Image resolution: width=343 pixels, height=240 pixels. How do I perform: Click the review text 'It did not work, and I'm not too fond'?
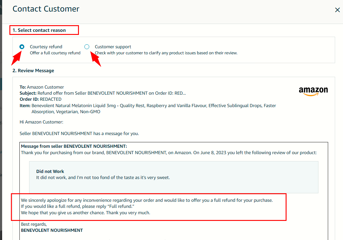[x=103, y=177]
